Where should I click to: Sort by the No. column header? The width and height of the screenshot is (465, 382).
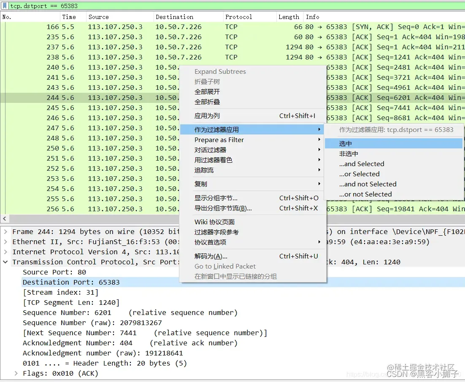coord(30,17)
